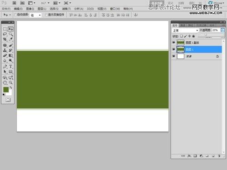227x170 pixels.
Task: Select the 3D Camera Rotate tool
Action: [x=10, y=78]
